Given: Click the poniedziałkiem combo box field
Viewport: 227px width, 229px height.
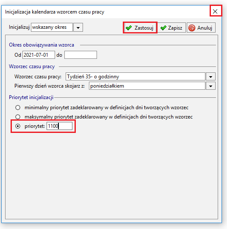Looking at the screenshot, I should coord(147,86).
